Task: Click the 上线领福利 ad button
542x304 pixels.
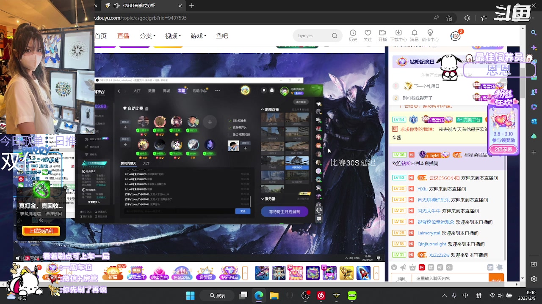Action: pos(41,231)
